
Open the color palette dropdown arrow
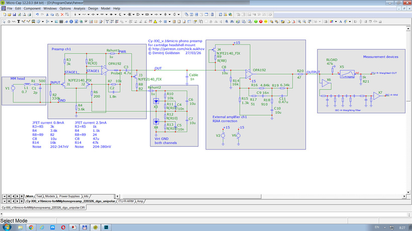(336, 22)
